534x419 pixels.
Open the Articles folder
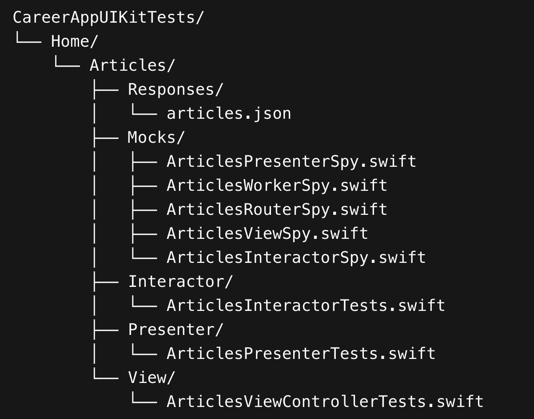pos(132,65)
